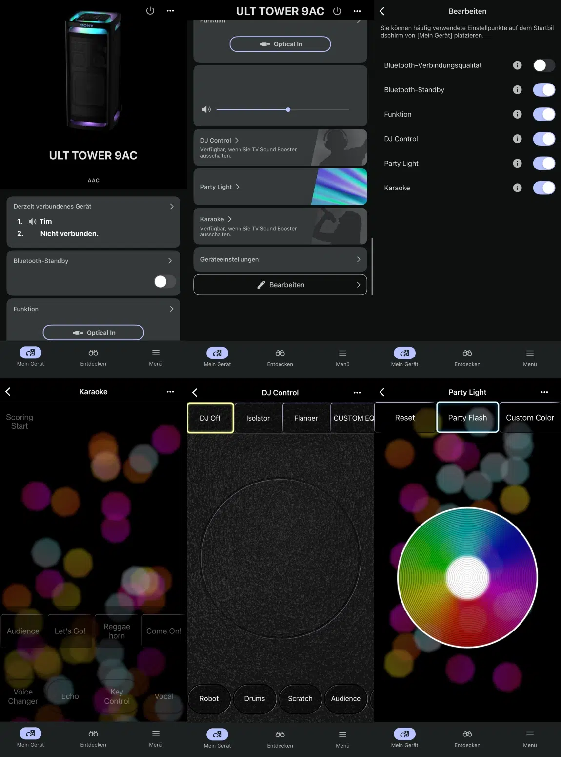Open three-dots menu on the DJ Control screen

(357, 393)
